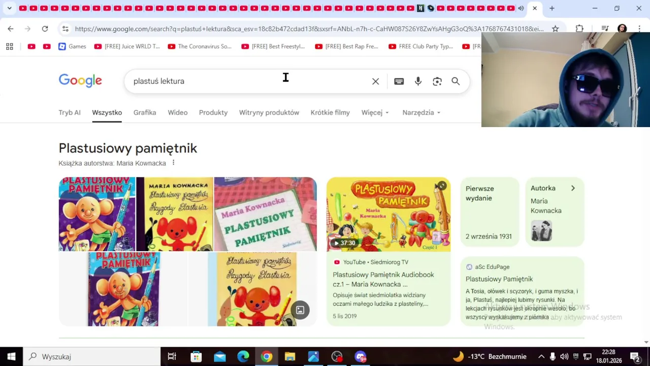Open '[FREE] Best Rap Fre...' bookmark

point(347,46)
